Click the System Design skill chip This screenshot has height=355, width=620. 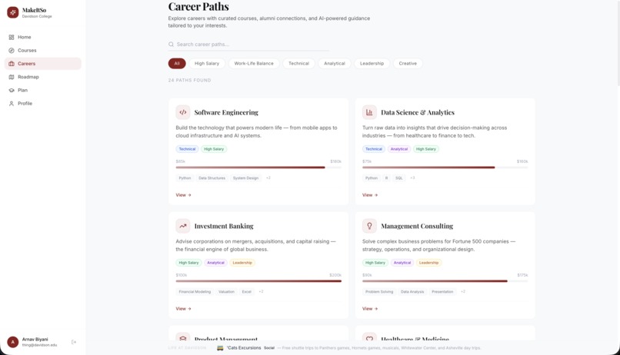coord(245,178)
